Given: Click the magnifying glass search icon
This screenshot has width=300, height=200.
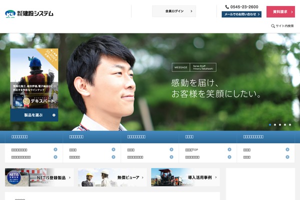Looking at the screenshot, I should pos(273,26).
